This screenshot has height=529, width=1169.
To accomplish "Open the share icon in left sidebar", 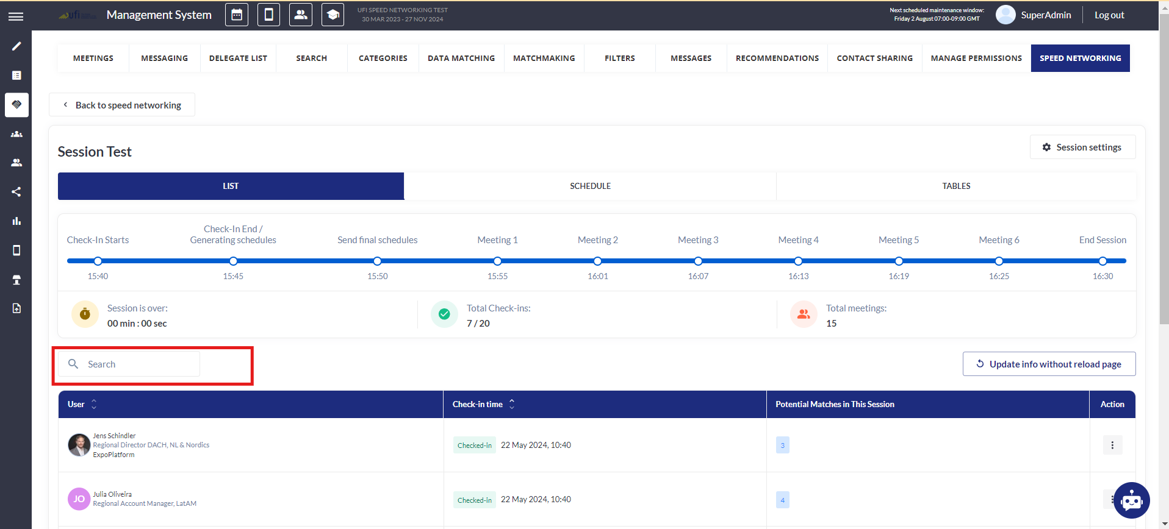I will coord(16,192).
